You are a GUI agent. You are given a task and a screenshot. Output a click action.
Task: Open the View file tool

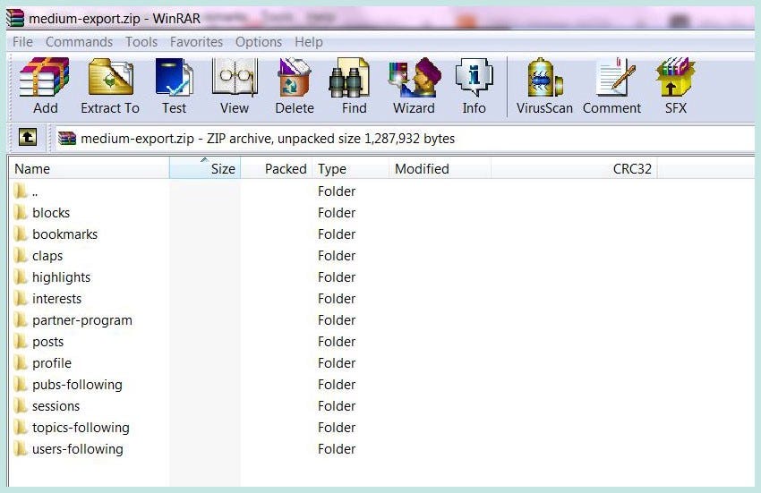(235, 77)
